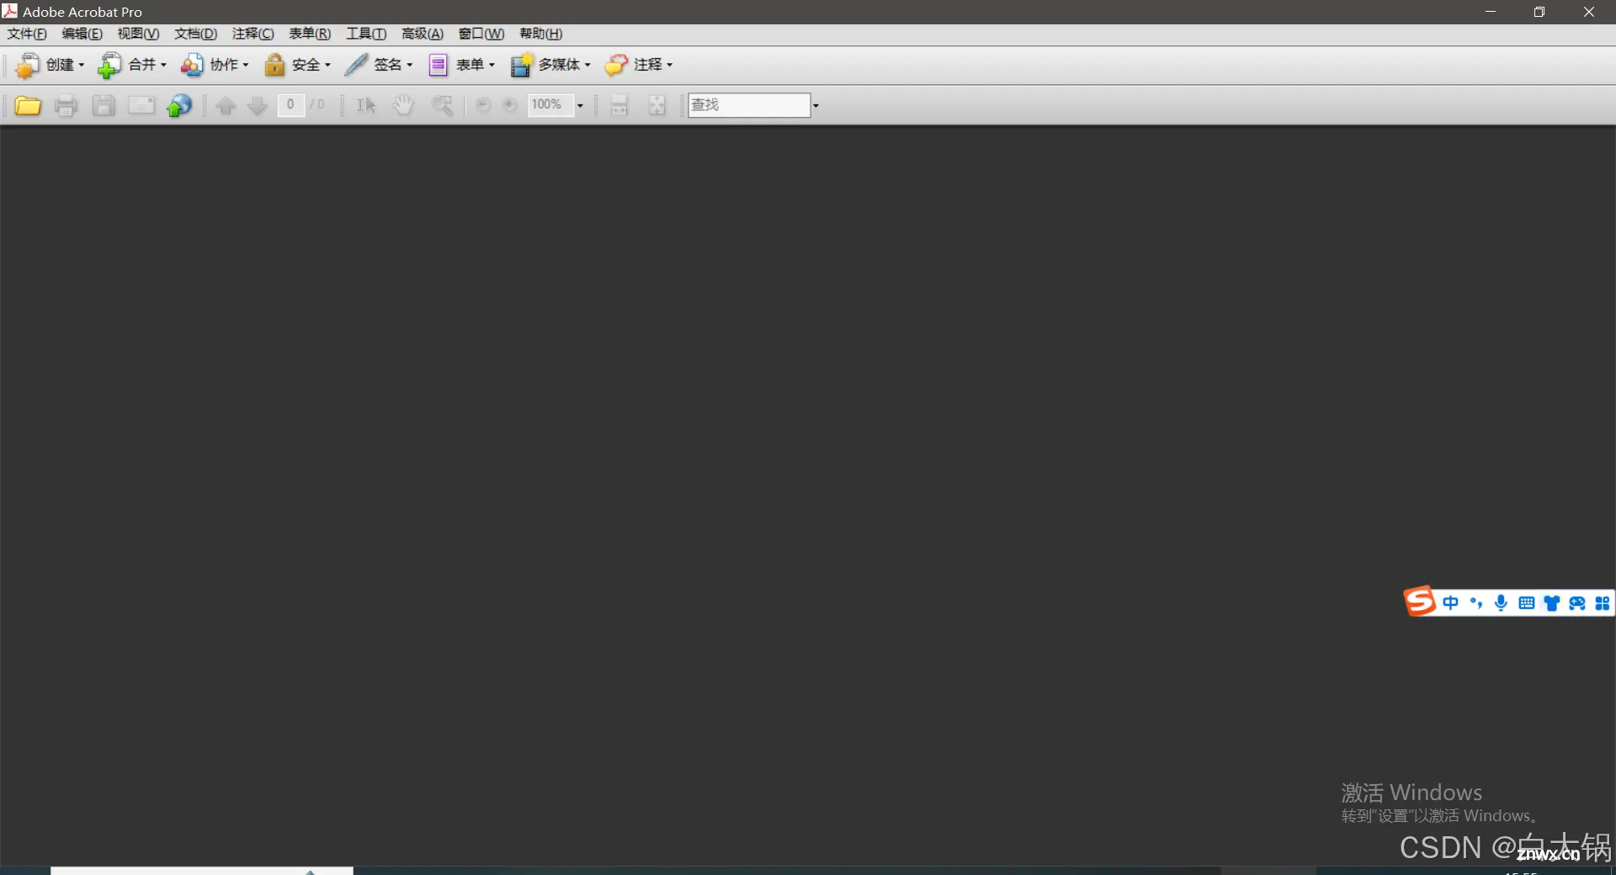Open the find options dropdown arrow
Image resolution: width=1616 pixels, height=875 pixels.
(816, 106)
